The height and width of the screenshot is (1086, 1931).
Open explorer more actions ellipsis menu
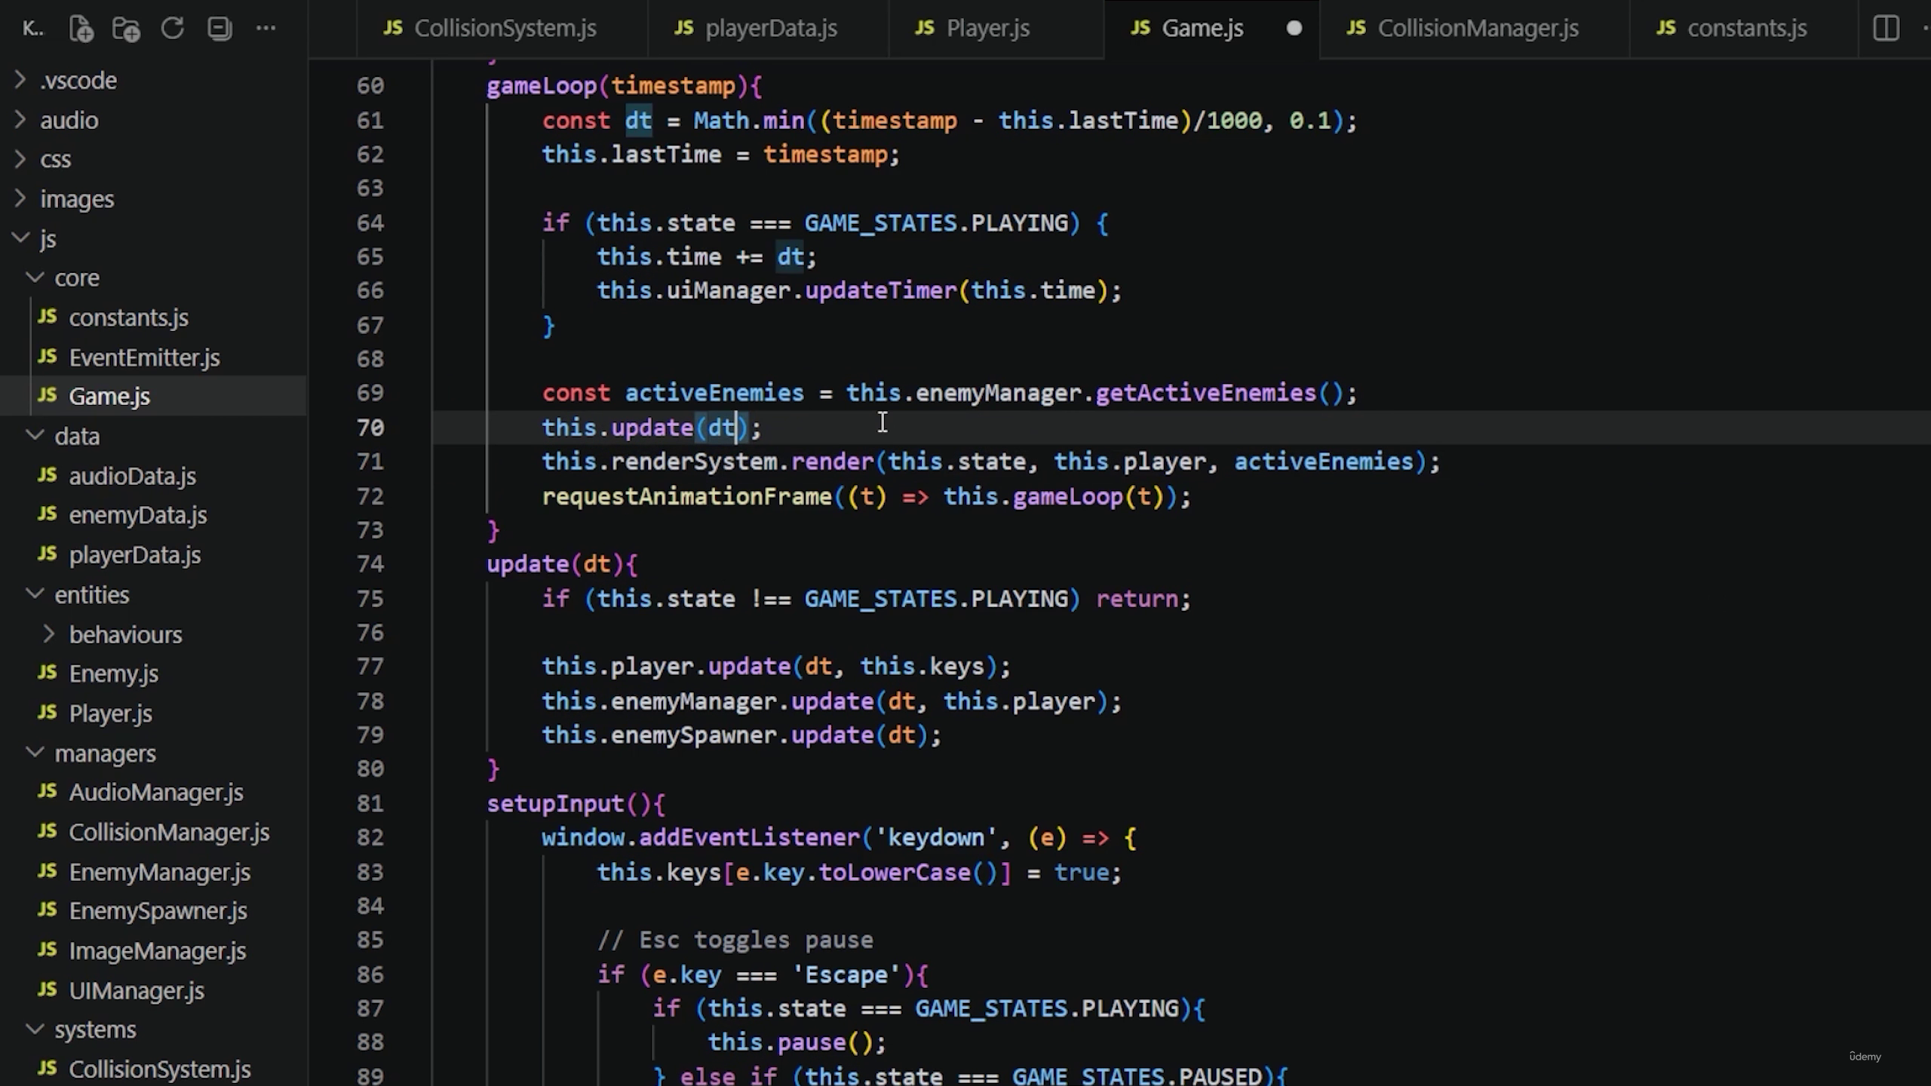(266, 29)
